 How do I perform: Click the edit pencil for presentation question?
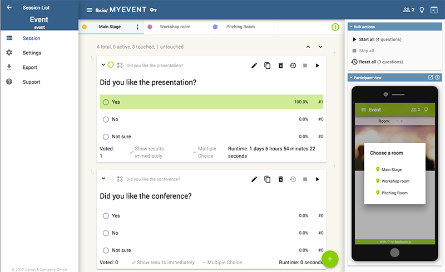coord(254,66)
